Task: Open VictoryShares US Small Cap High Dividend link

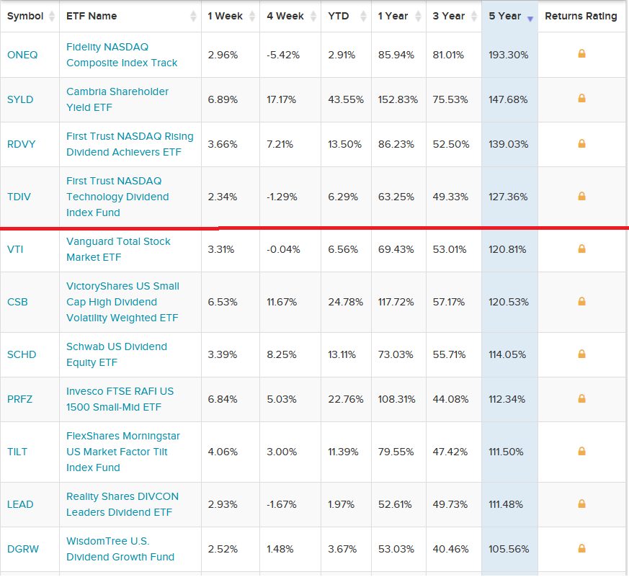Action: click(122, 302)
